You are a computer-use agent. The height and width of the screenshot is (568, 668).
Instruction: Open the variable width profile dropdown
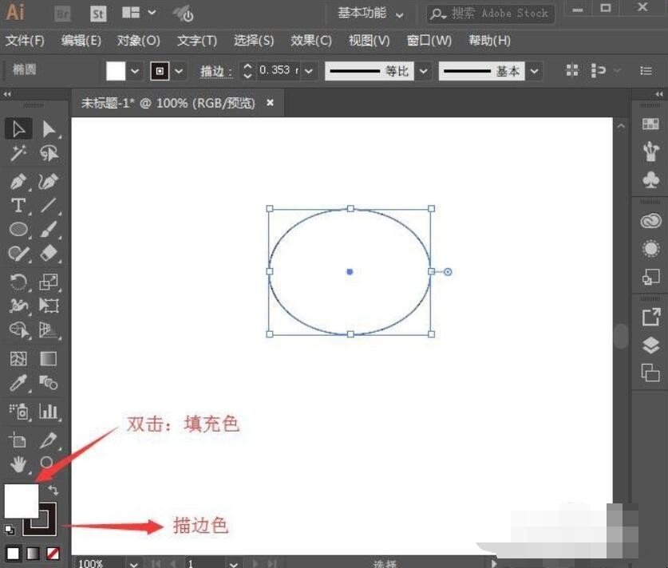coord(423,70)
